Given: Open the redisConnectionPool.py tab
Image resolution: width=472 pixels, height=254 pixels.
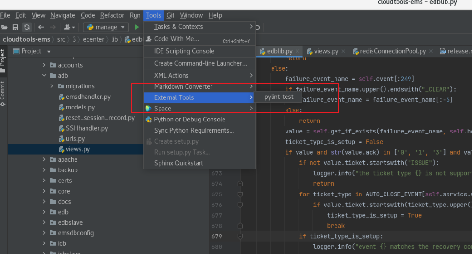Looking at the screenshot, I should click(393, 51).
